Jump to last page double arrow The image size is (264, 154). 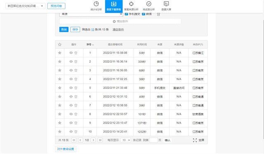pos(100,140)
